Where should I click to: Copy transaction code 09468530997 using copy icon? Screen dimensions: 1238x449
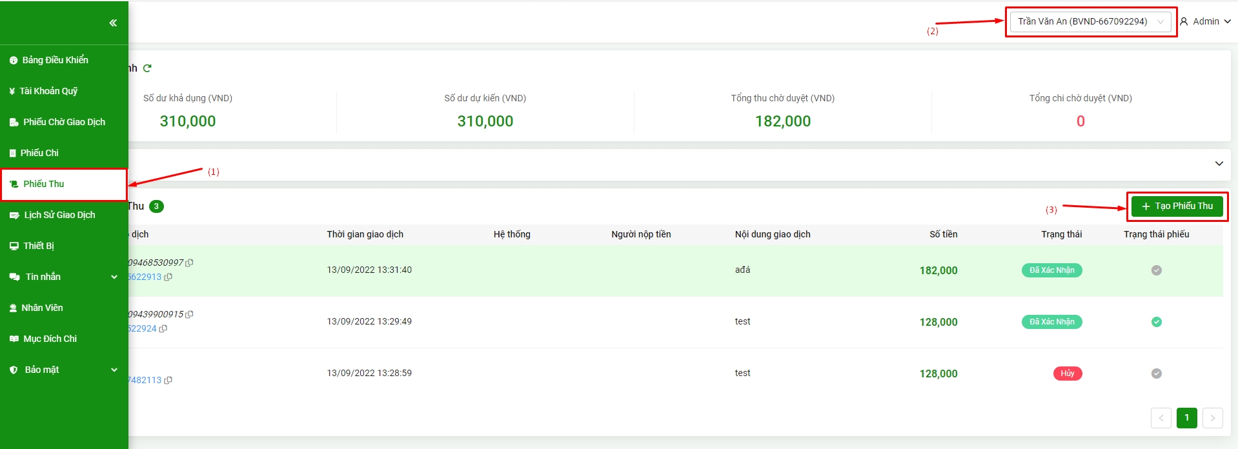click(190, 263)
